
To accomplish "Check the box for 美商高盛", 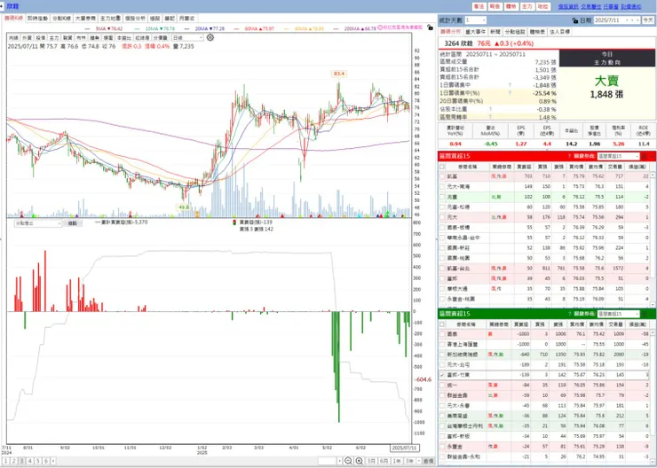I will click(442, 416).
